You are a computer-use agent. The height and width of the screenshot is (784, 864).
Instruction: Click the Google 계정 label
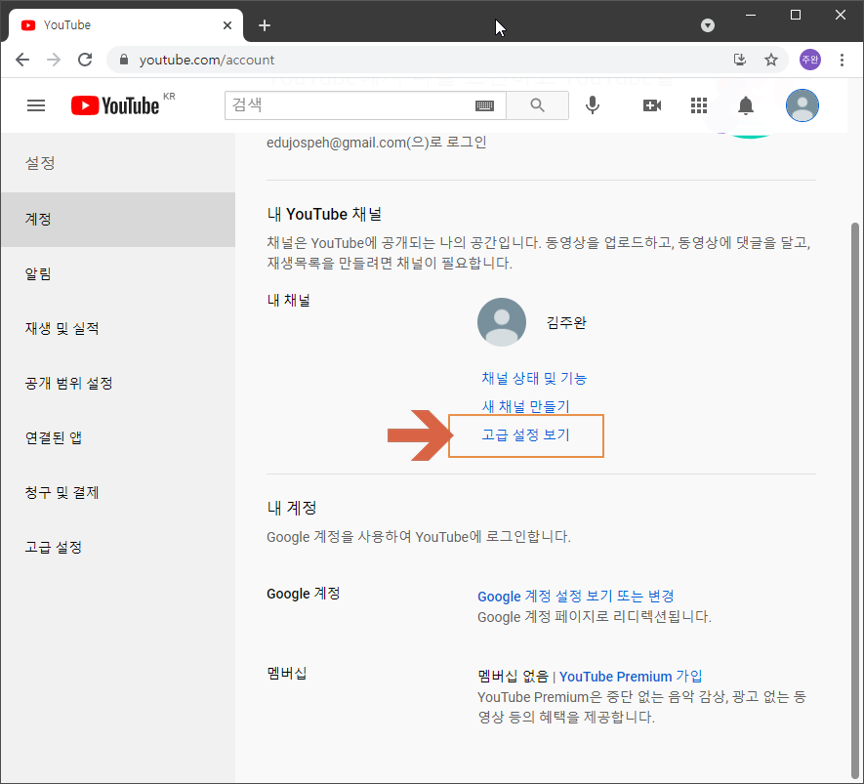coord(303,594)
